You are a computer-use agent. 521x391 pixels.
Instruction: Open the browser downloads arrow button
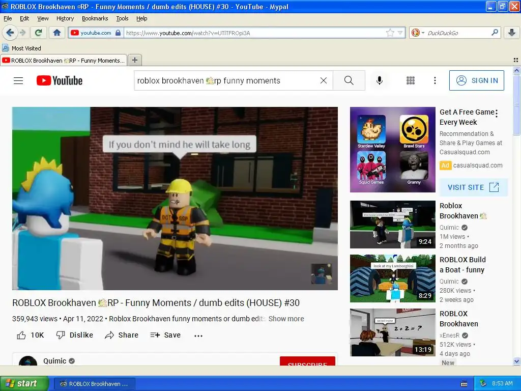coord(512,33)
